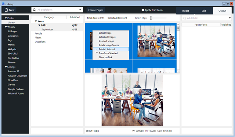Click the Create Pages button
Image resolution: width=235 pixels, height=137 pixels.
95,10
